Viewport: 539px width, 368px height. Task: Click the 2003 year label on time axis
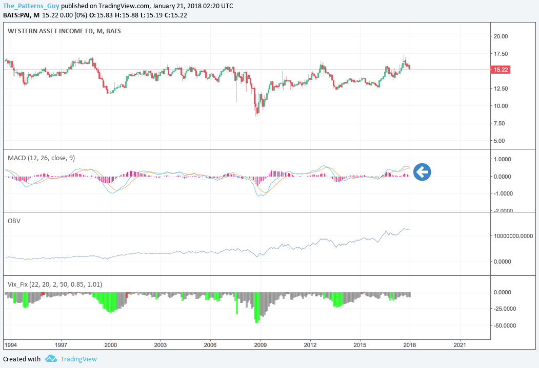click(161, 345)
